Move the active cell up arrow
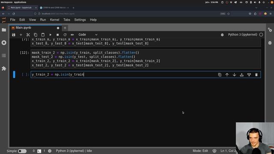The width and height of the screenshot is (274, 154). pos(227,75)
